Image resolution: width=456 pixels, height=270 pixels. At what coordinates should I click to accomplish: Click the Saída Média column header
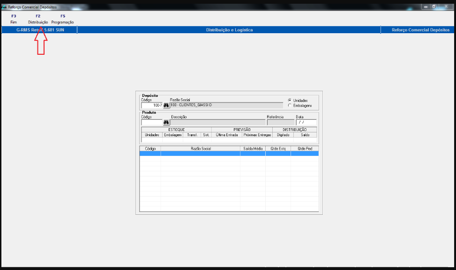[253, 148]
